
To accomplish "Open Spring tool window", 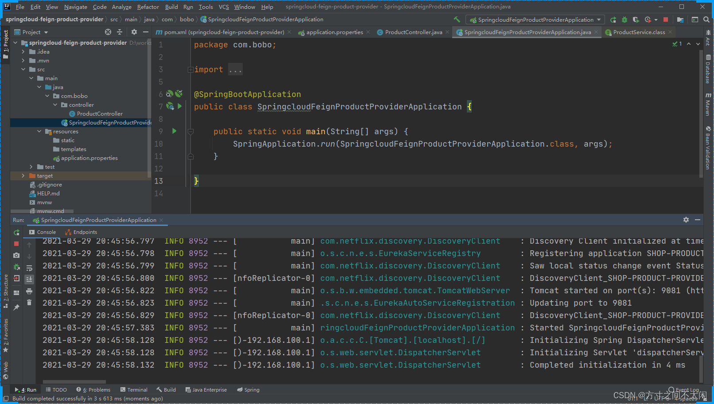I will [x=248, y=390].
